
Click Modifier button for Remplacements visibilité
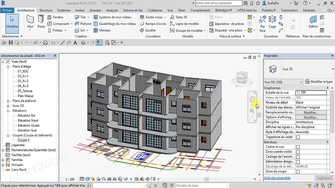click(x=311, y=113)
